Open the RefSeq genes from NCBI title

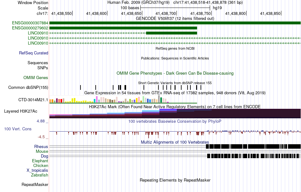[x=175, y=48]
